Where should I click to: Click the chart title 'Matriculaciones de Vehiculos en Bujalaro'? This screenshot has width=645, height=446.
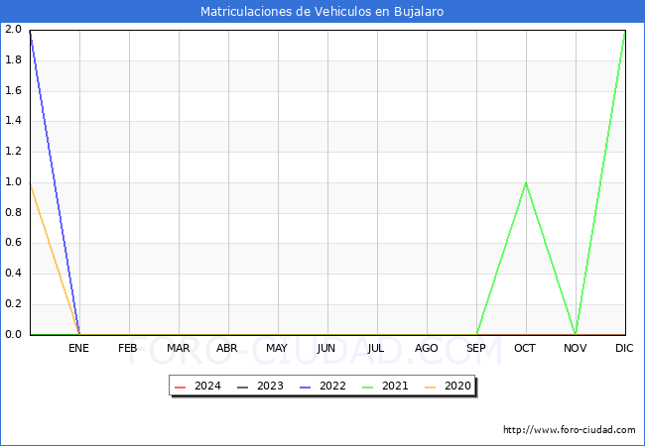pyautogui.click(x=322, y=11)
